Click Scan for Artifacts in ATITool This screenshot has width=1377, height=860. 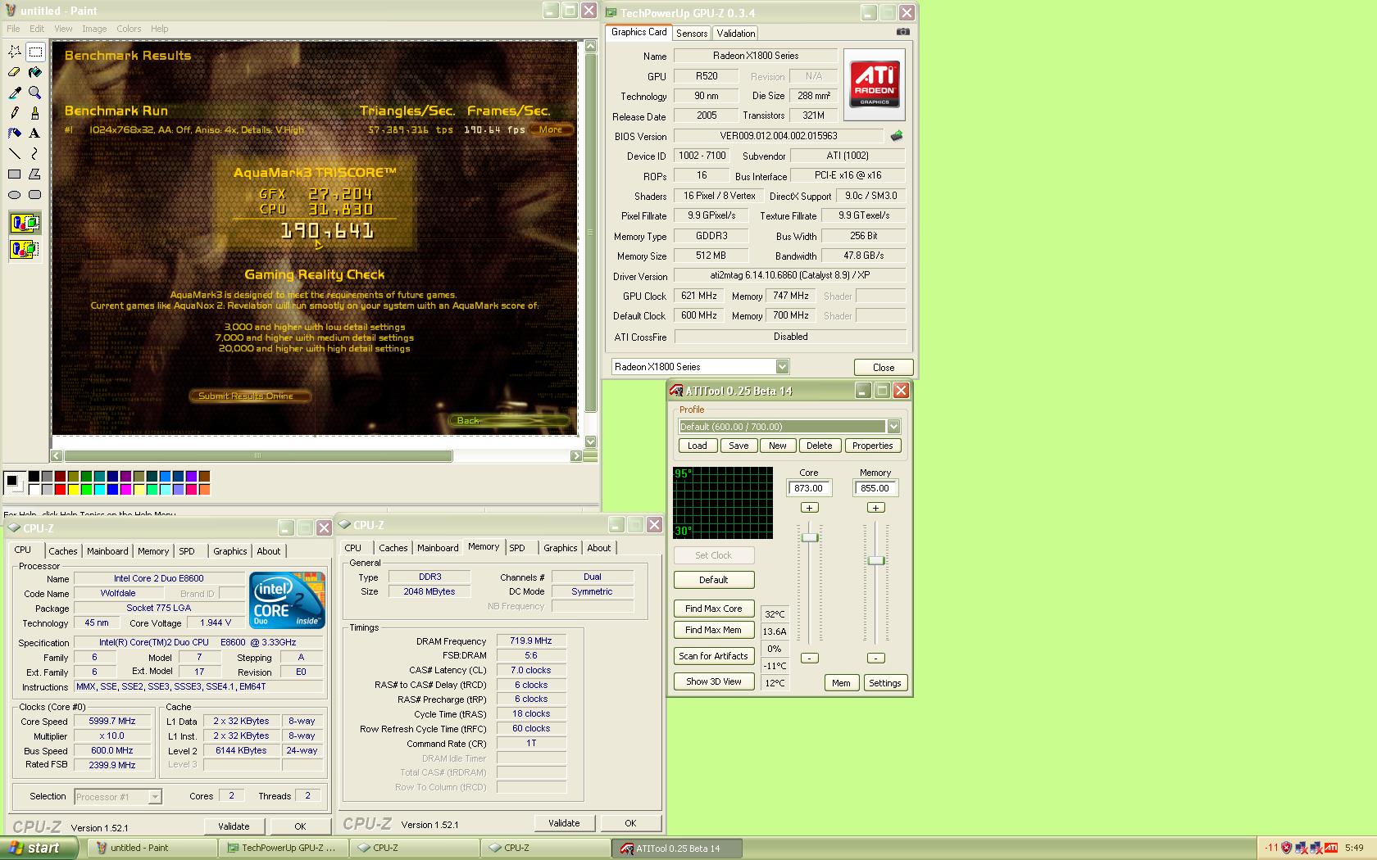pos(714,656)
